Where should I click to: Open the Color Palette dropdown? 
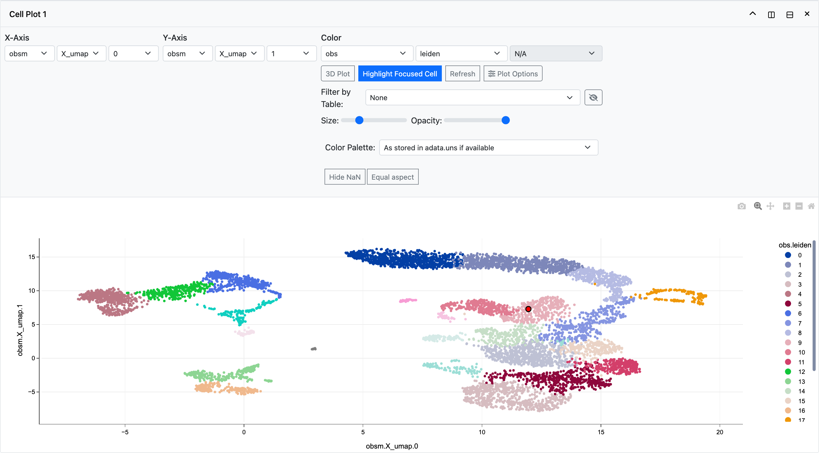click(489, 148)
